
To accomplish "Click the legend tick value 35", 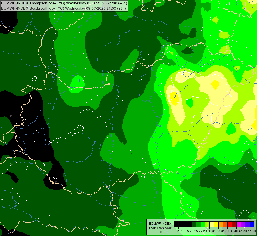I will click(223, 231).
